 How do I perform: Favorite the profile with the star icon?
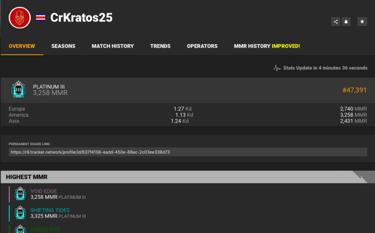[362, 22]
